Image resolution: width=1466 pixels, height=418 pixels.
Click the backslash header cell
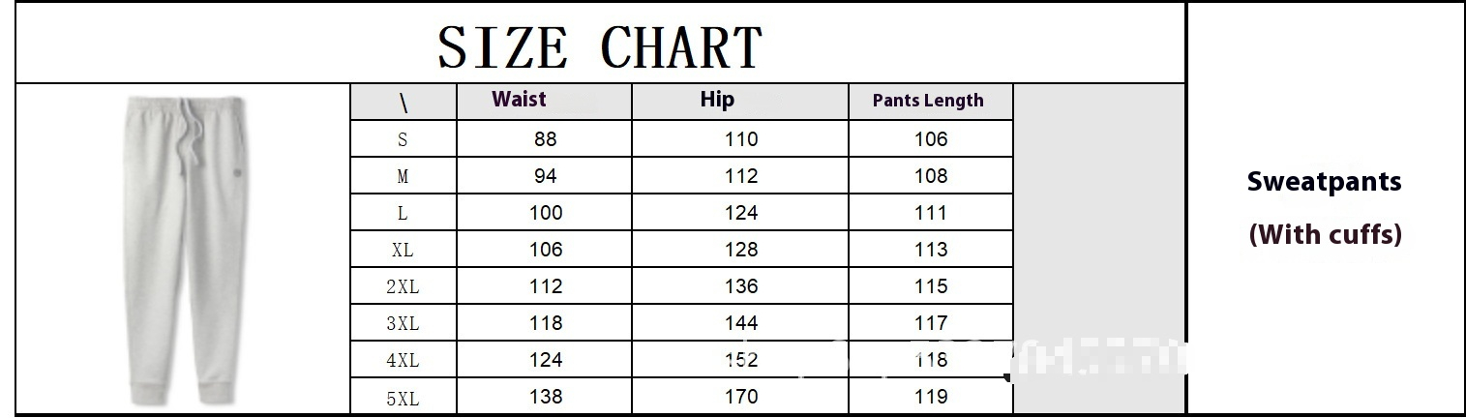pos(403,103)
